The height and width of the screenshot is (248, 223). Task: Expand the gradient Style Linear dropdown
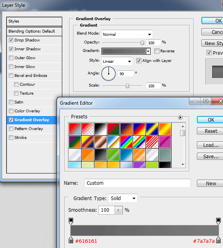click(117, 61)
